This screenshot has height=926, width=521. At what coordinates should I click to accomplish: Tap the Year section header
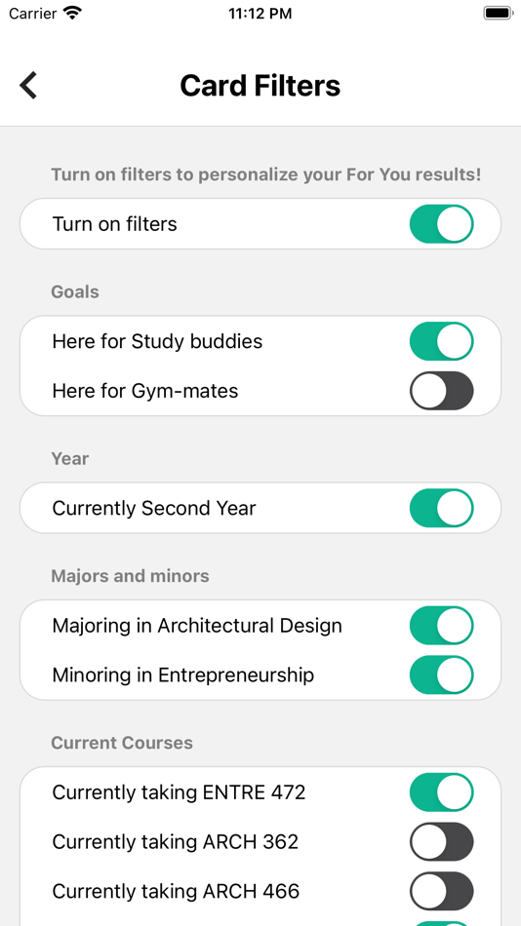click(x=70, y=458)
